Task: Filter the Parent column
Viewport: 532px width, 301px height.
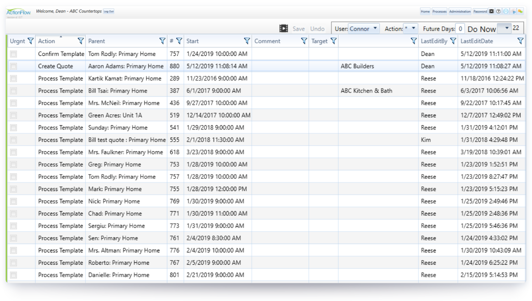Action: click(162, 41)
